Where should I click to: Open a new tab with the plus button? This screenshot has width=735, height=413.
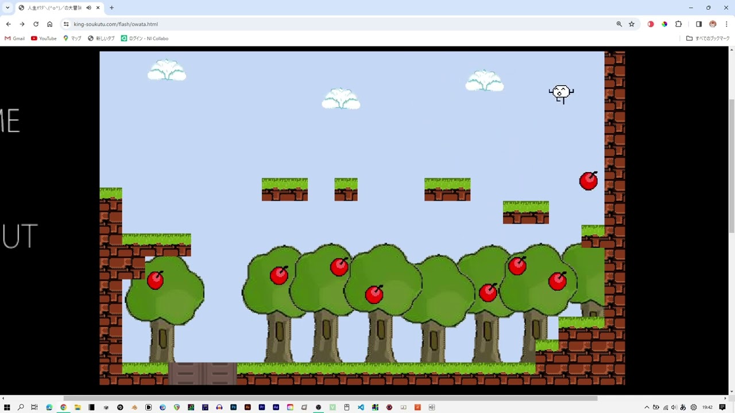pyautogui.click(x=111, y=8)
